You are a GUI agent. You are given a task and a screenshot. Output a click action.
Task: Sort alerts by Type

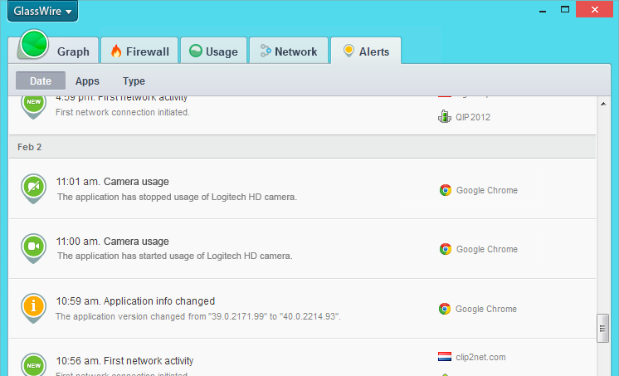pyautogui.click(x=134, y=81)
